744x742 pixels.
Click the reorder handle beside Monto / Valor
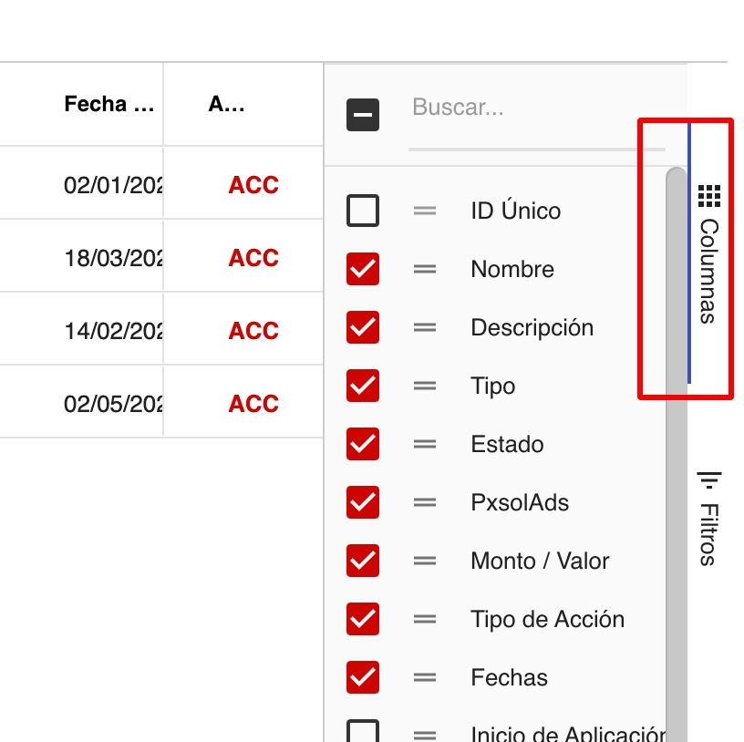tap(425, 561)
